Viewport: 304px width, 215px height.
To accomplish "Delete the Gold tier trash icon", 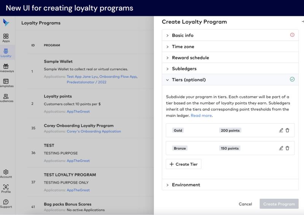I will [287, 130].
